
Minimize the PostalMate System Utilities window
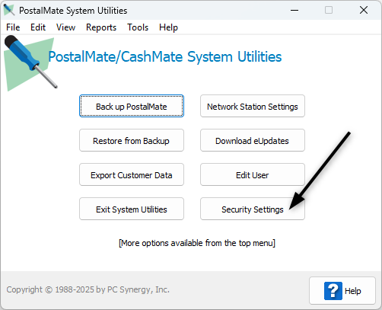point(294,10)
